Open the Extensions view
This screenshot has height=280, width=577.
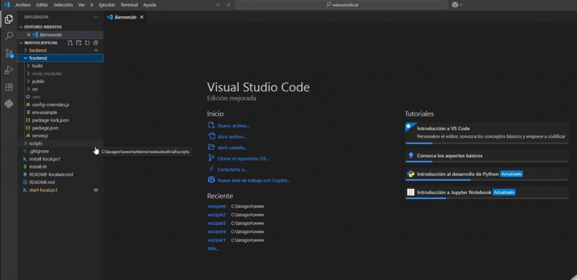tap(8, 87)
